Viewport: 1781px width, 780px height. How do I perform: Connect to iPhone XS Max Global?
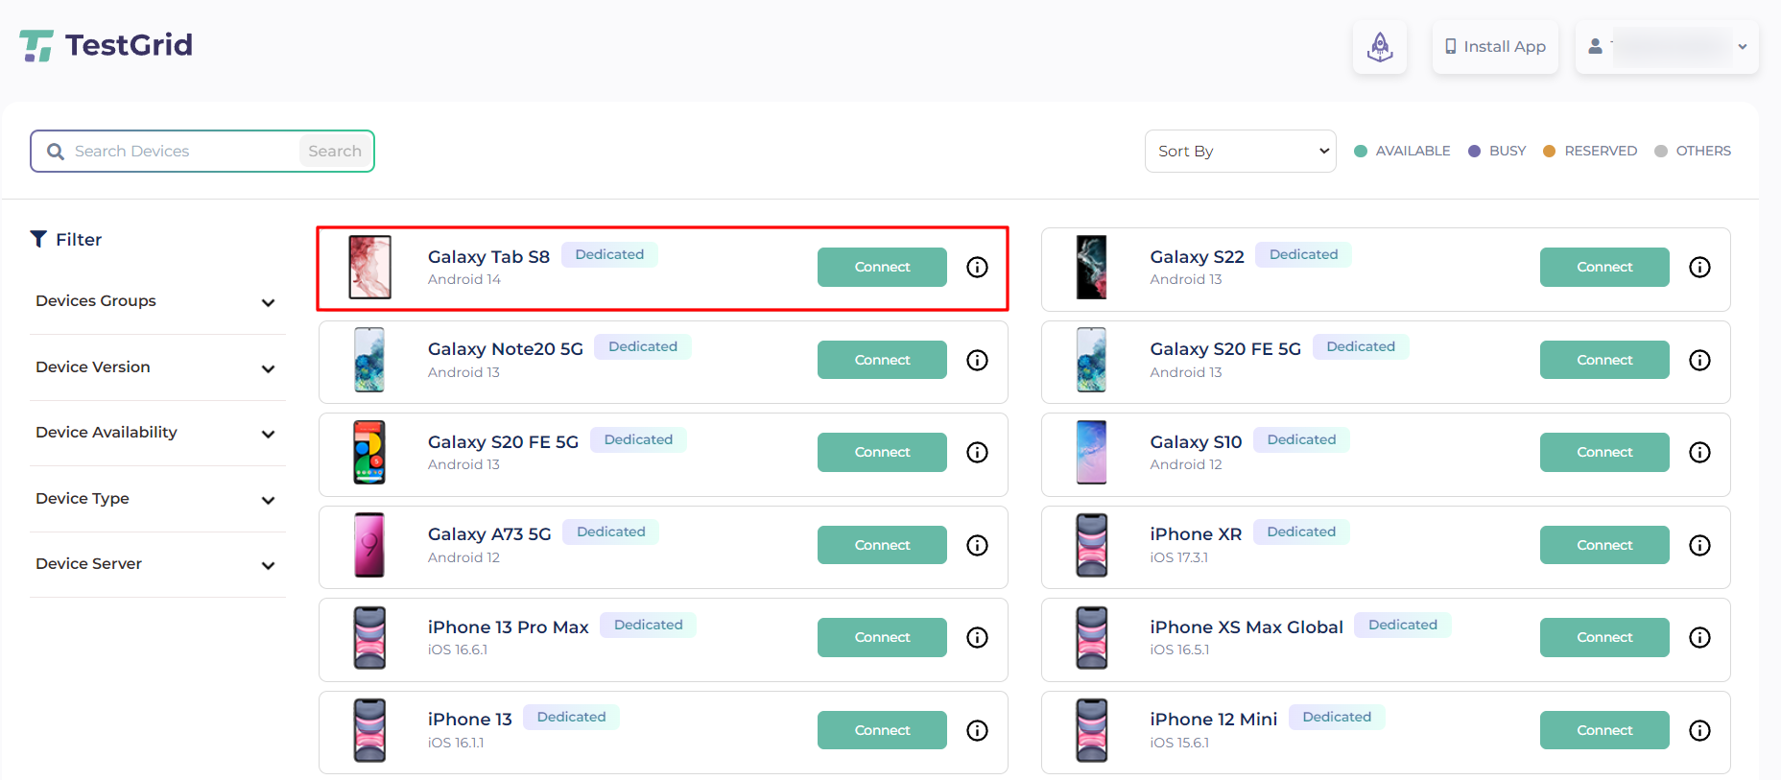[x=1604, y=637]
